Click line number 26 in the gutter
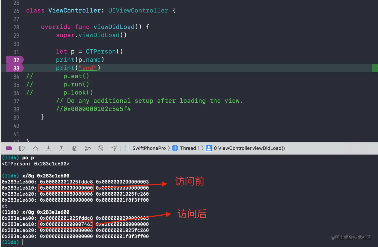Image resolution: width=378 pixels, height=247 pixels. pyautogui.click(x=16, y=11)
